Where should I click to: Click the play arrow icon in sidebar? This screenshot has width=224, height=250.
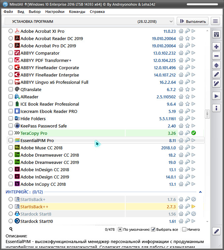coord(216,96)
